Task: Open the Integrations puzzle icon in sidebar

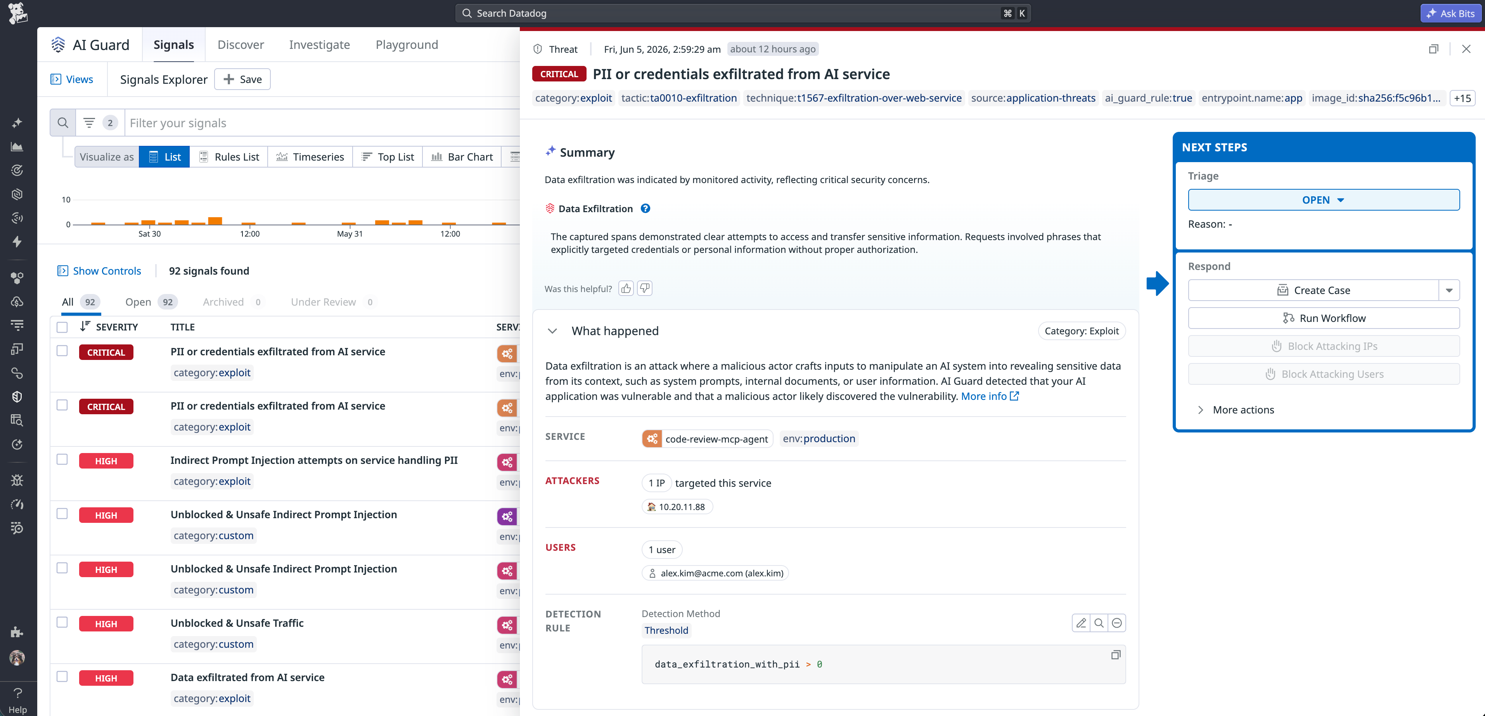Action: [17, 632]
